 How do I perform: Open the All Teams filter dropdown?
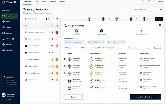pyautogui.click(x=71, y=48)
